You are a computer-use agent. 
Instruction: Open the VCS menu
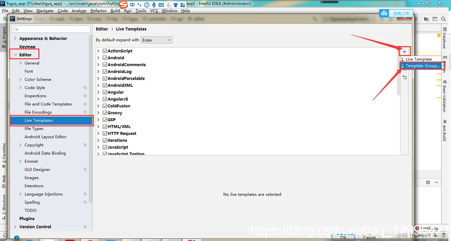(154, 10)
